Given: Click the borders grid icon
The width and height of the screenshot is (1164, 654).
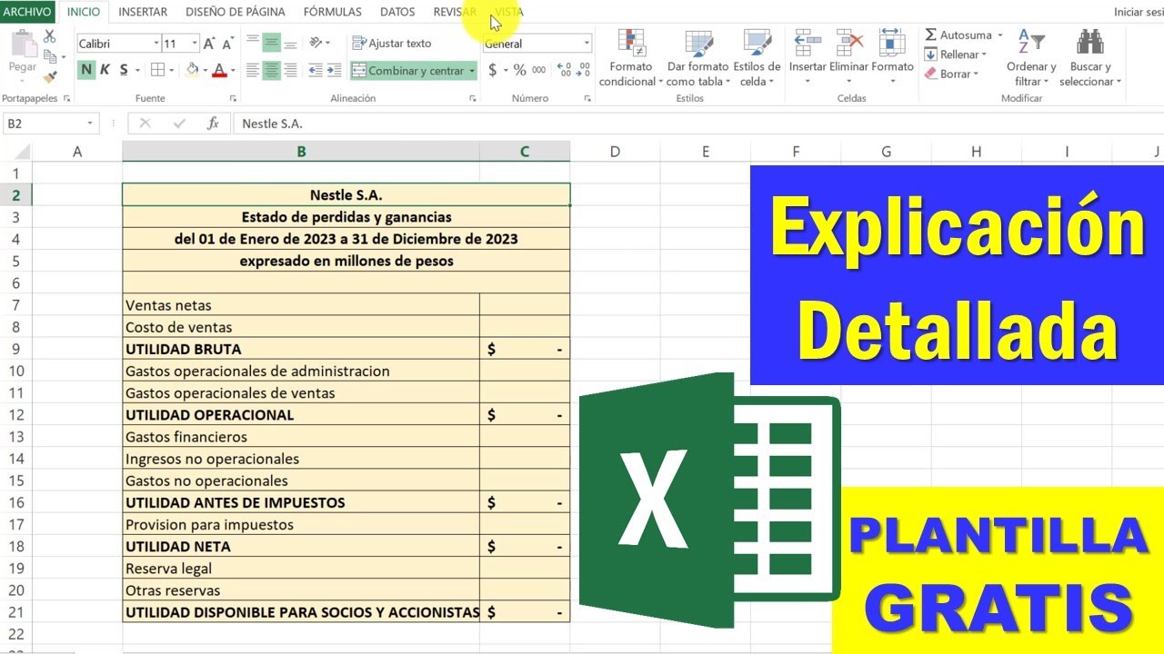Looking at the screenshot, I should tap(157, 70).
